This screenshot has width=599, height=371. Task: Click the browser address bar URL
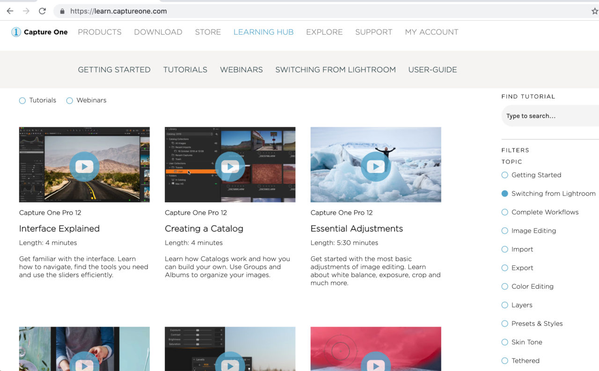coord(118,11)
